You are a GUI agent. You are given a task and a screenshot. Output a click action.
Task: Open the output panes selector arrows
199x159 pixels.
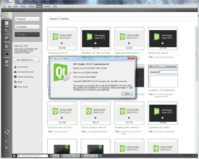pos(100,156)
